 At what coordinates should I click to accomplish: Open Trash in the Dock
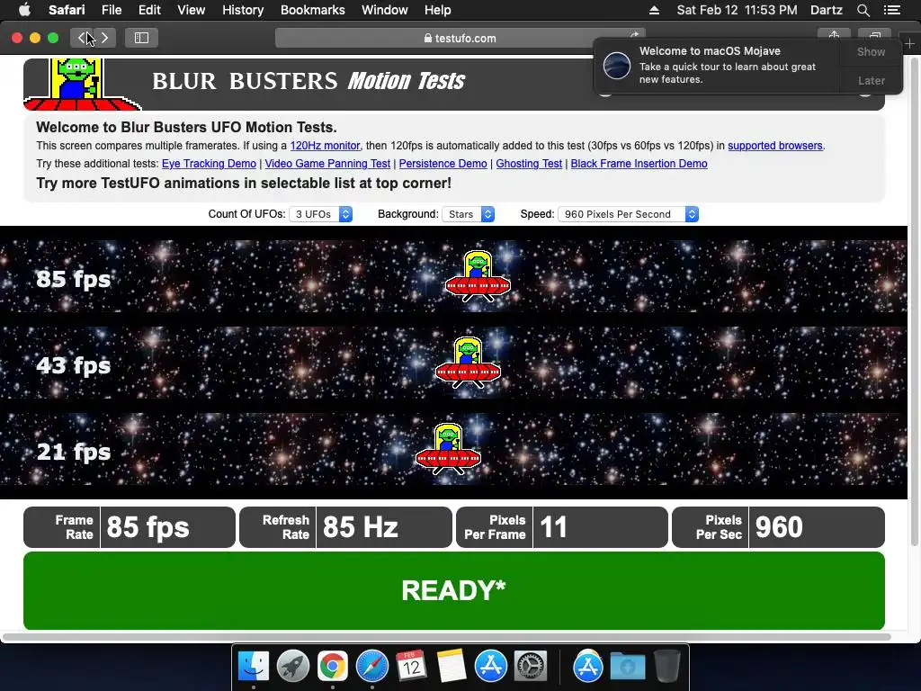click(667, 667)
